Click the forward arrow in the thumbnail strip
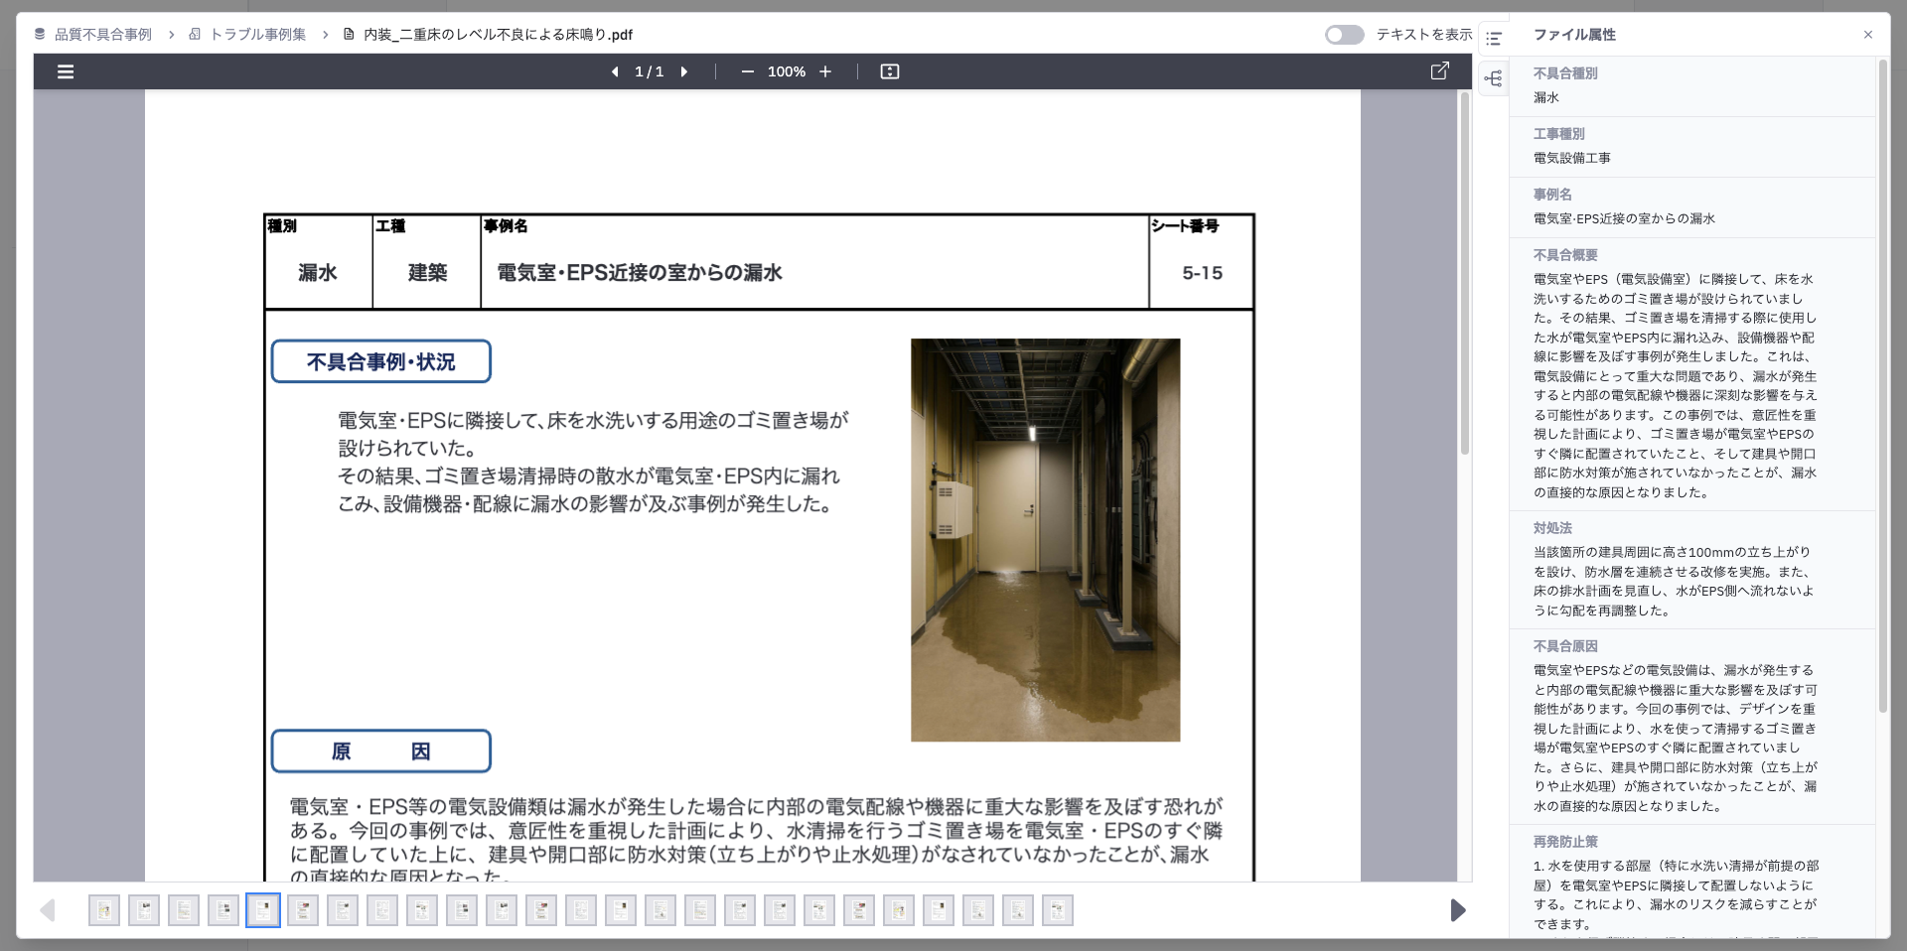This screenshot has height=951, width=1907. [1458, 909]
